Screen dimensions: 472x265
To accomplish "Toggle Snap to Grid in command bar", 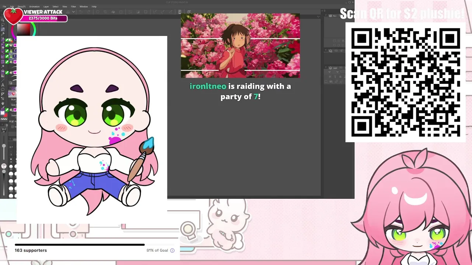I will [x=171, y=12].
